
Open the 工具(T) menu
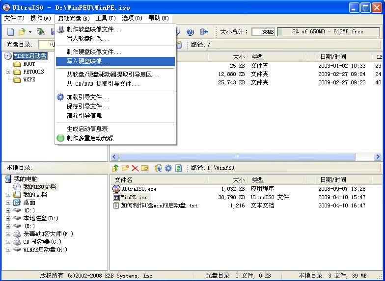106,18
